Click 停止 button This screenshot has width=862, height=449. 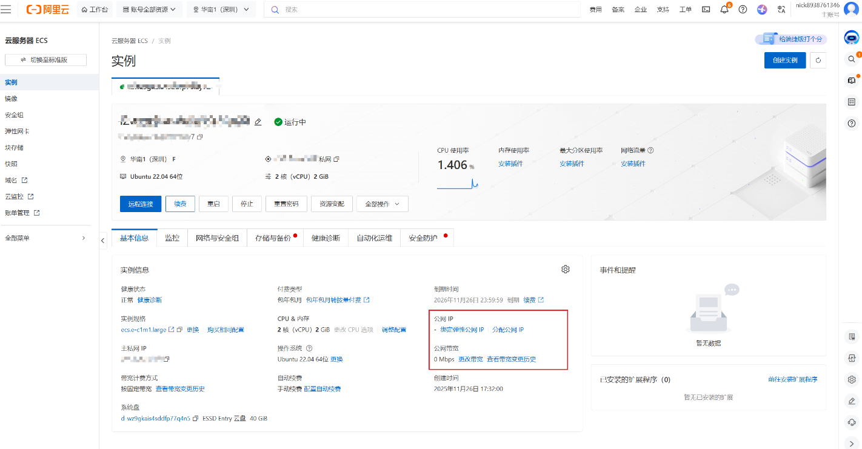click(247, 204)
